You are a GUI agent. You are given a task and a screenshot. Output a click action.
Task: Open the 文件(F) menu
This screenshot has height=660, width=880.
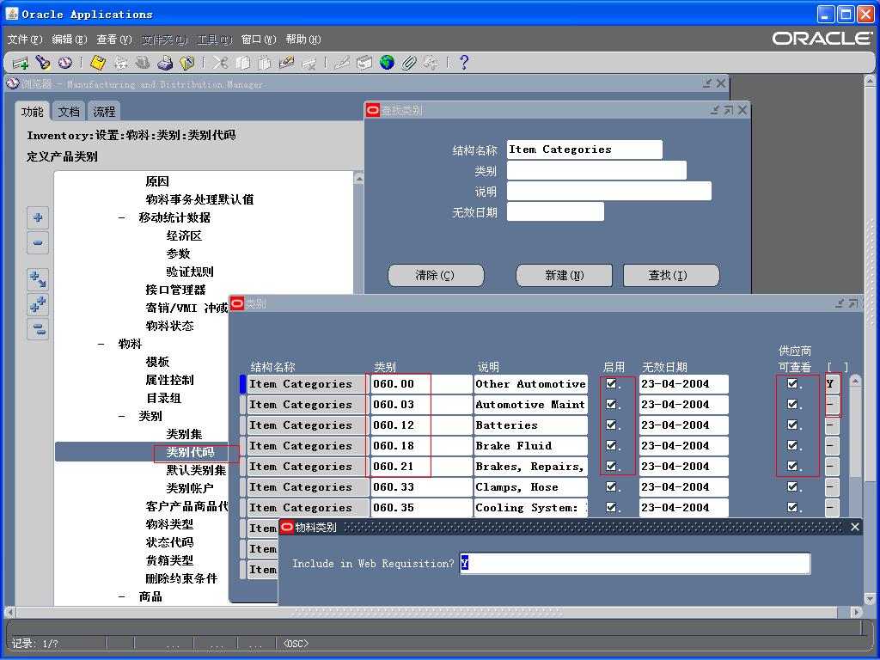pyautogui.click(x=25, y=40)
